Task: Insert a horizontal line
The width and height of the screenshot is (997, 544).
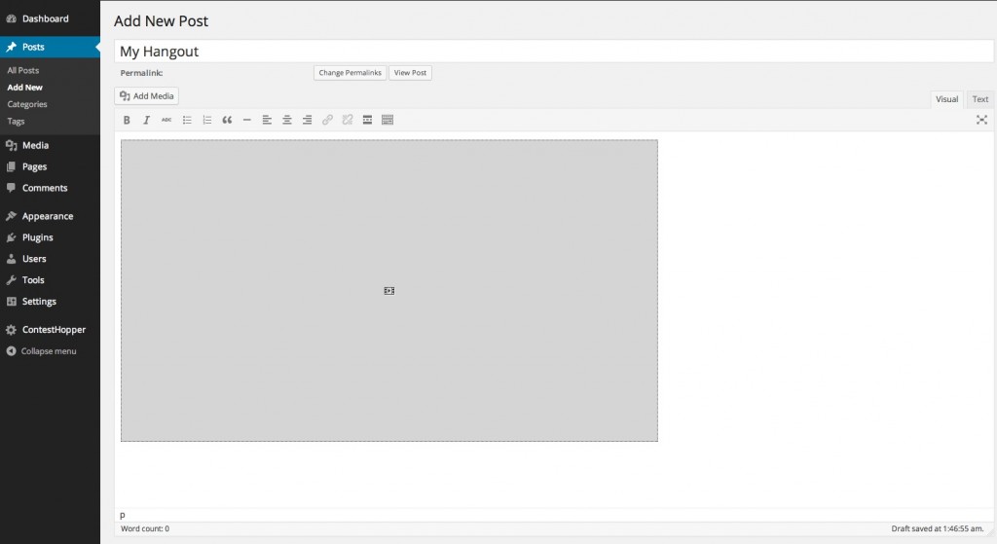Action: point(246,120)
